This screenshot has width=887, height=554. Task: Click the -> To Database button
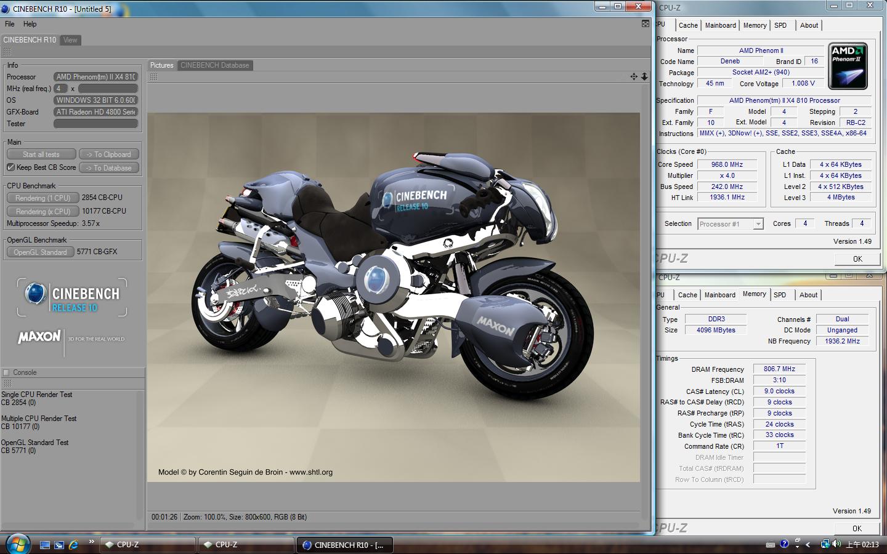[x=108, y=168]
